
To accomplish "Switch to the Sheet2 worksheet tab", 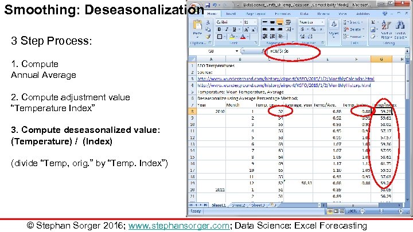I will point(238,205).
